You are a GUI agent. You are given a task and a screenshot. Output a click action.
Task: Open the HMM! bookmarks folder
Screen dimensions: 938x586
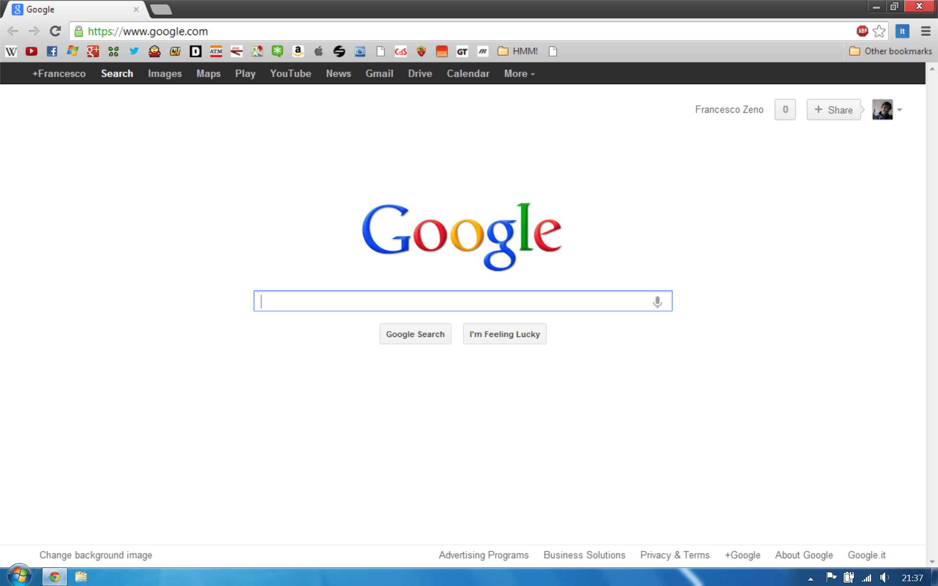coord(518,51)
